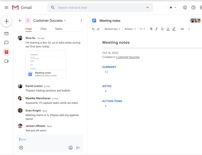The image size is (202, 155).
Task: Open the tasks checkmark icon in header
Action: (185, 8)
